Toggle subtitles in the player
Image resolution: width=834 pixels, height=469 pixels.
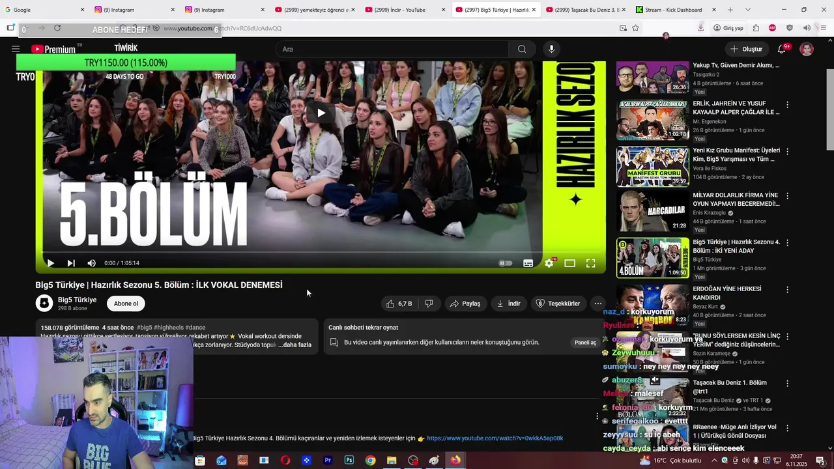click(x=528, y=263)
